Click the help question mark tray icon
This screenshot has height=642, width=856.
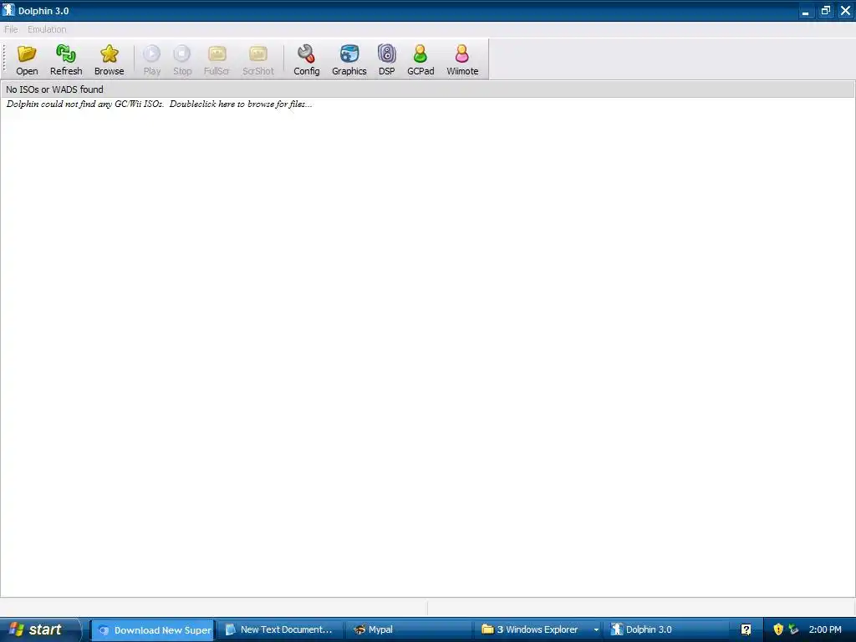point(746,629)
